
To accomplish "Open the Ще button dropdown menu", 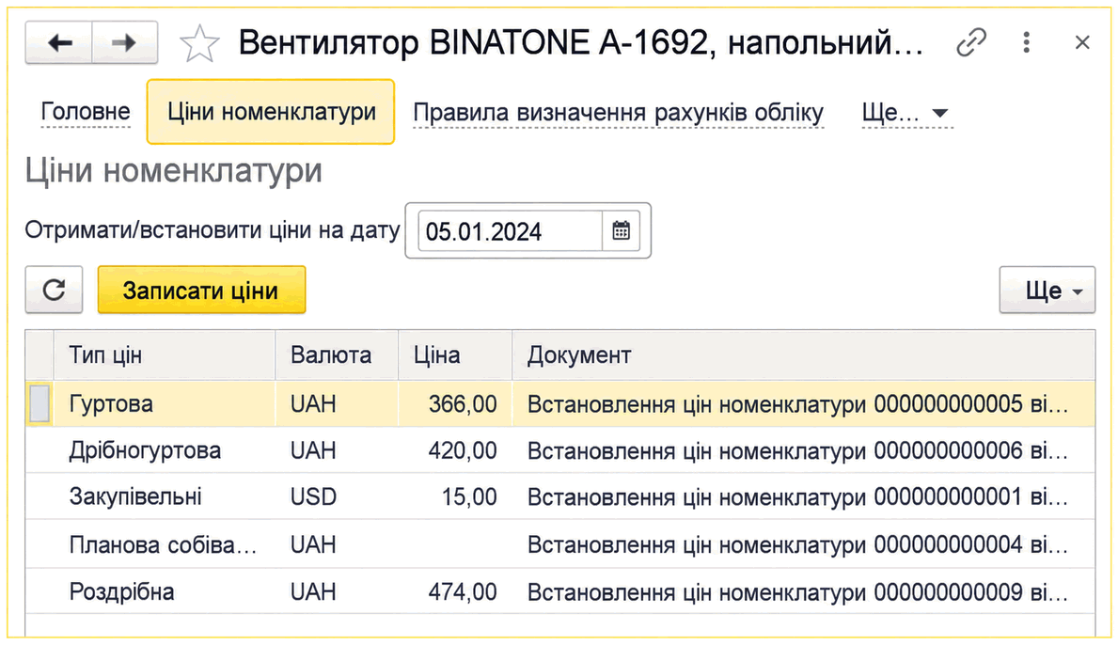I will (1047, 291).
